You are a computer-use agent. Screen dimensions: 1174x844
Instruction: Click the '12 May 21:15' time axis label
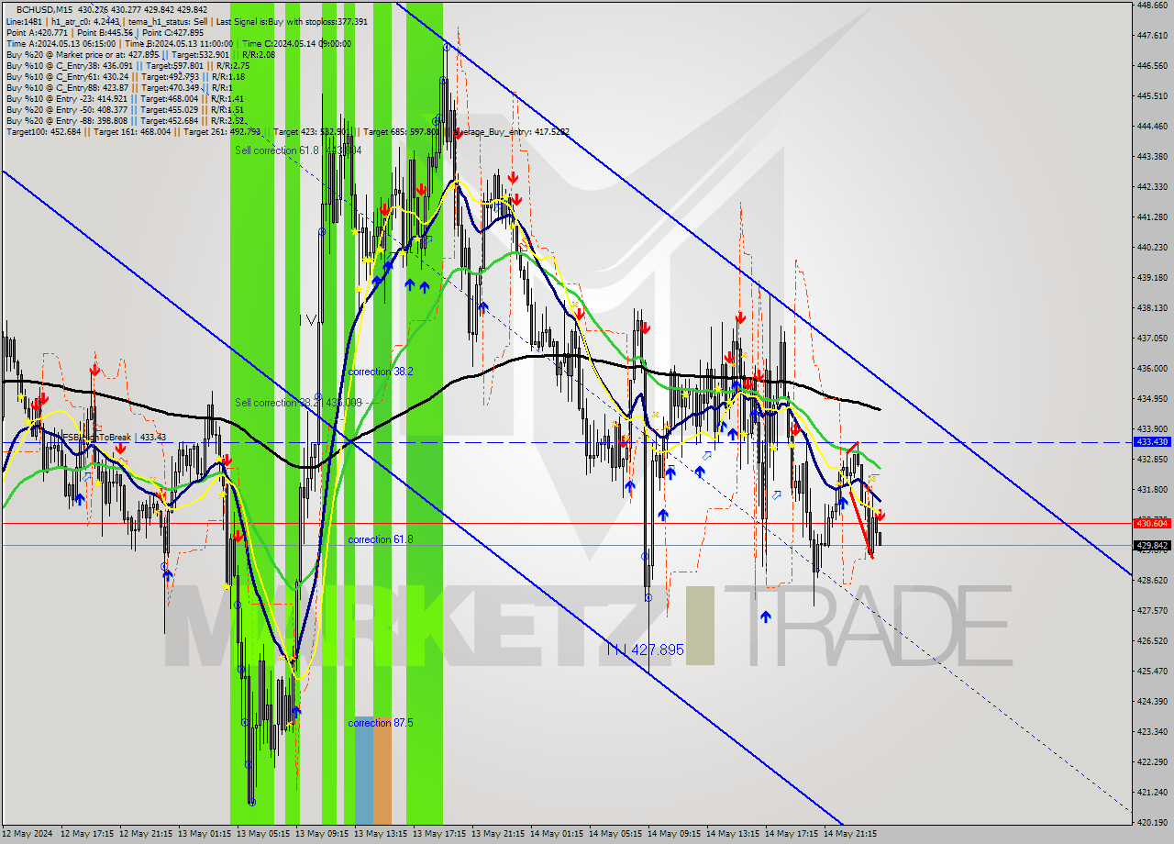tap(146, 834)
